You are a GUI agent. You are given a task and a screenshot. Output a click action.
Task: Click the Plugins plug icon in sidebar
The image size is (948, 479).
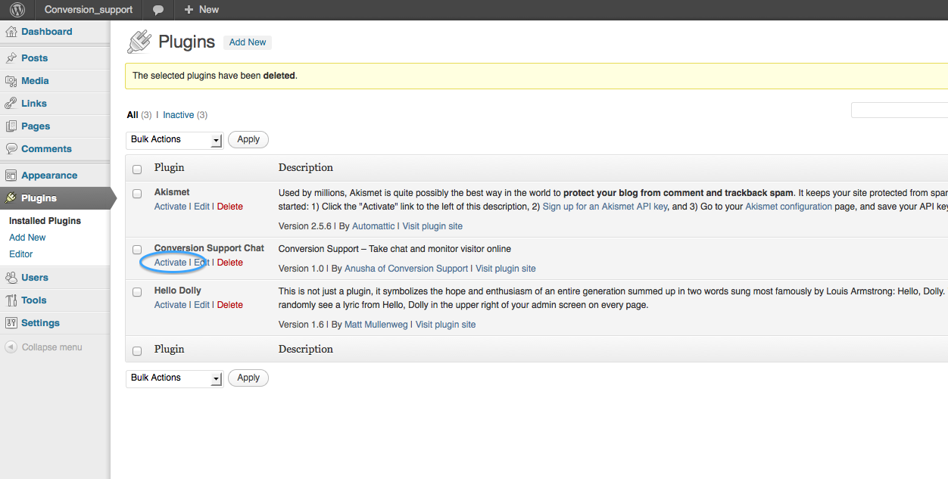coord(11,198)
